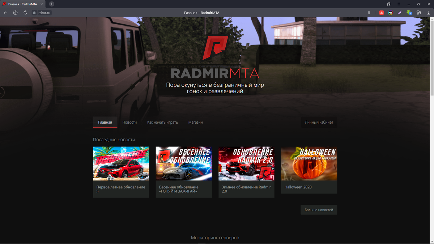Open the Обновление Radmir 2.0 thumbnail
This screenshot has height=244, width=434.
click(x=246, y=163)
